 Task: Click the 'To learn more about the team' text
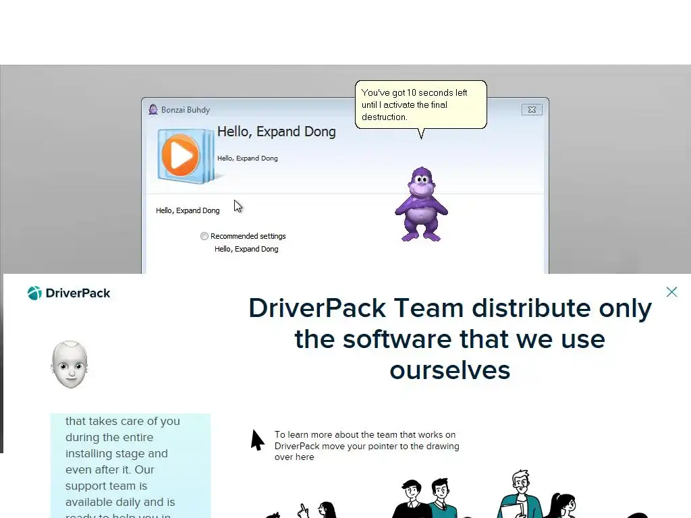click(366, 446)
